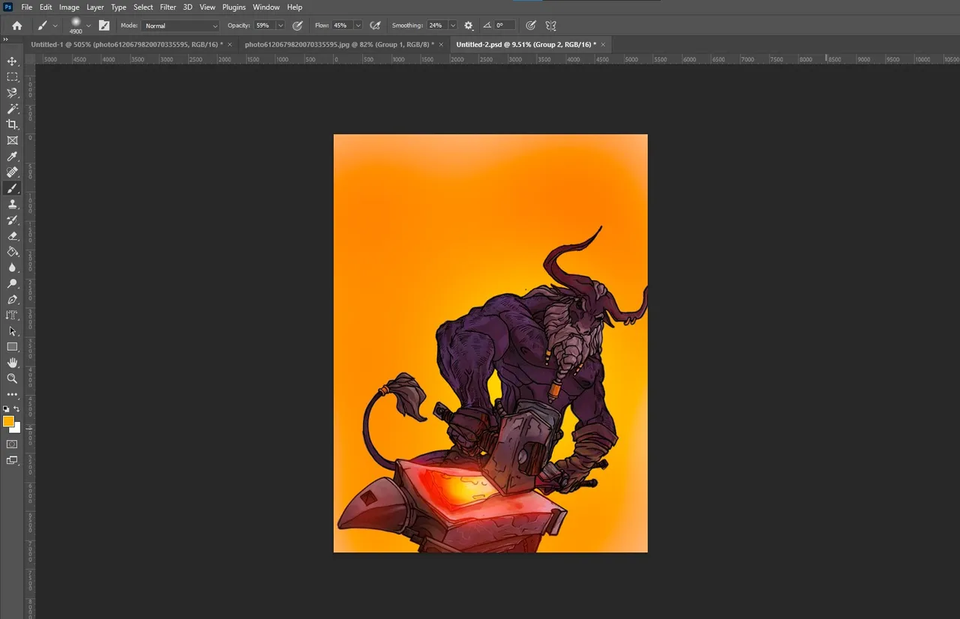Switch to the photo6120679820070335595.jpg tab
The image size is (960, 619).
(340, 44)
